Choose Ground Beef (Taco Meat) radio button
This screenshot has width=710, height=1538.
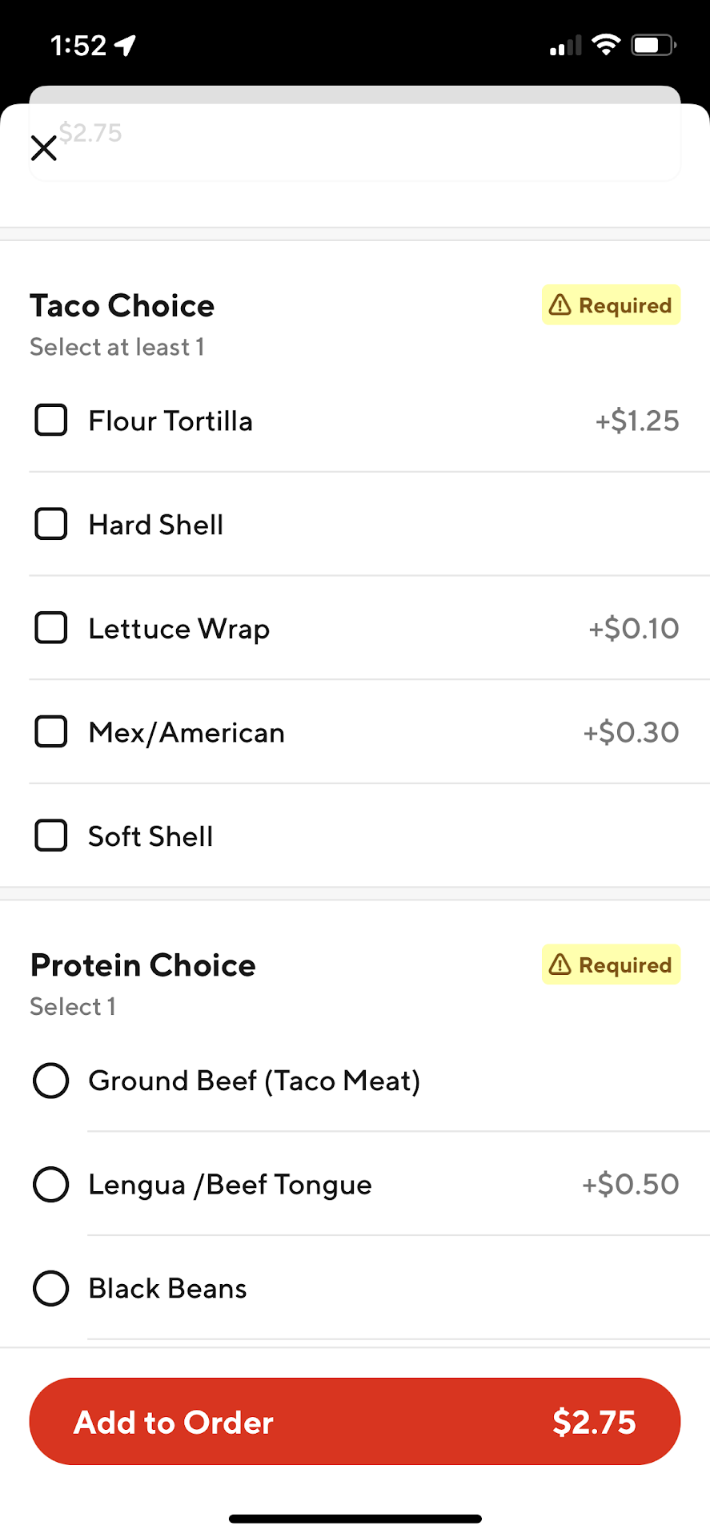point(50,1081)
